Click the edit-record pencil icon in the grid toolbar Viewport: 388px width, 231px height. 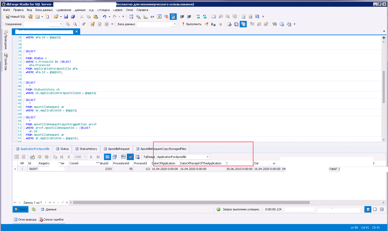tap(32, 157)
